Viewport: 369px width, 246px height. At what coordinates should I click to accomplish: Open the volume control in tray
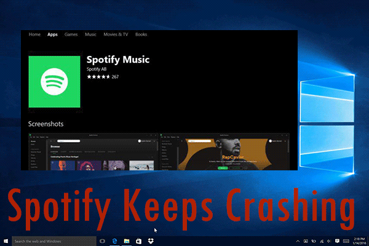(329, 241)
